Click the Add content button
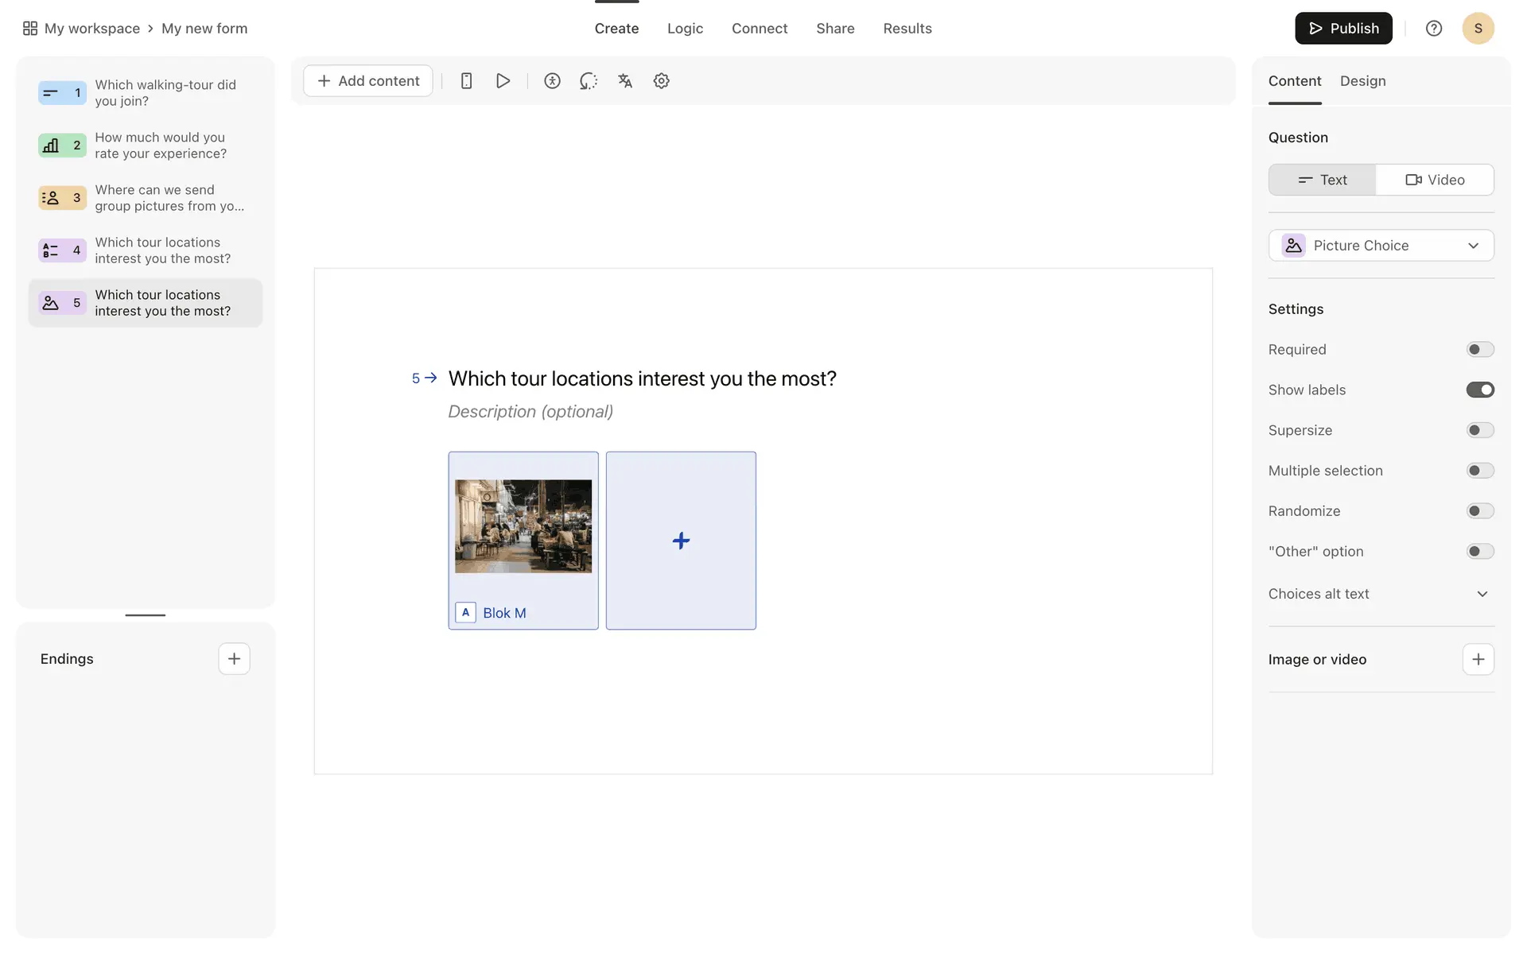The height and width of the screenshot is (954, 1527). click(x=368, y=81)
